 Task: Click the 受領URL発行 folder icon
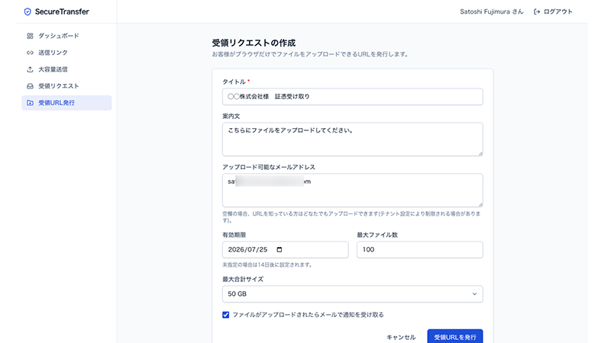click(x=30, y=103)
